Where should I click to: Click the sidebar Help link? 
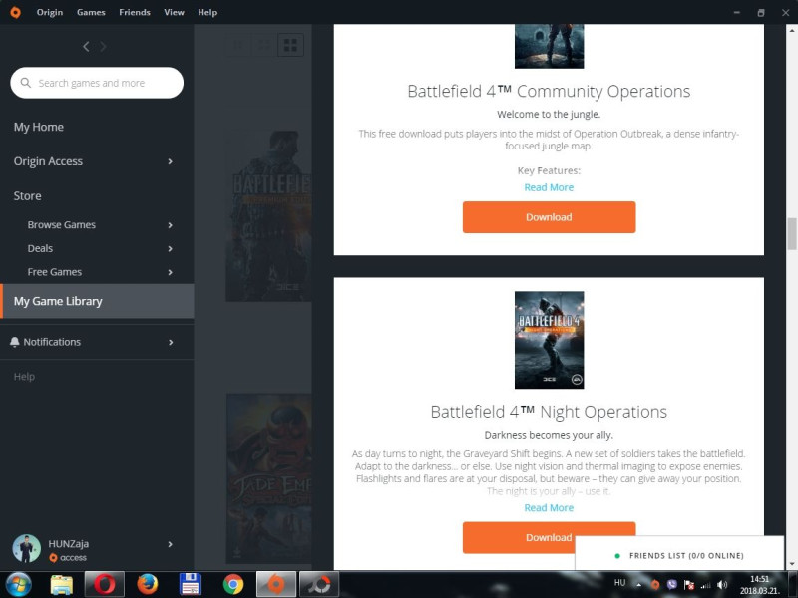[x=24, y=377]
